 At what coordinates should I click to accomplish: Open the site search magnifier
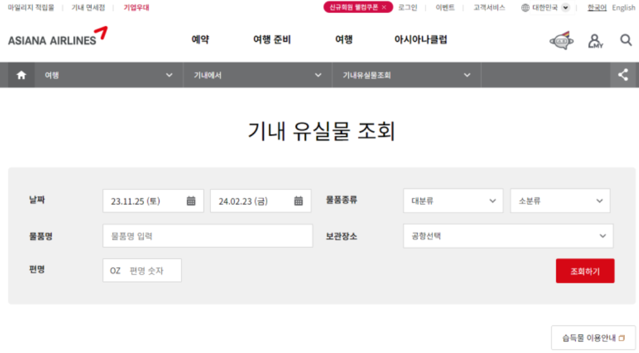tap(626, 40)
